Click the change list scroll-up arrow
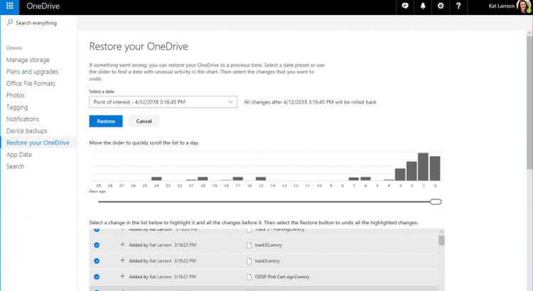 (x=441, y=232)
